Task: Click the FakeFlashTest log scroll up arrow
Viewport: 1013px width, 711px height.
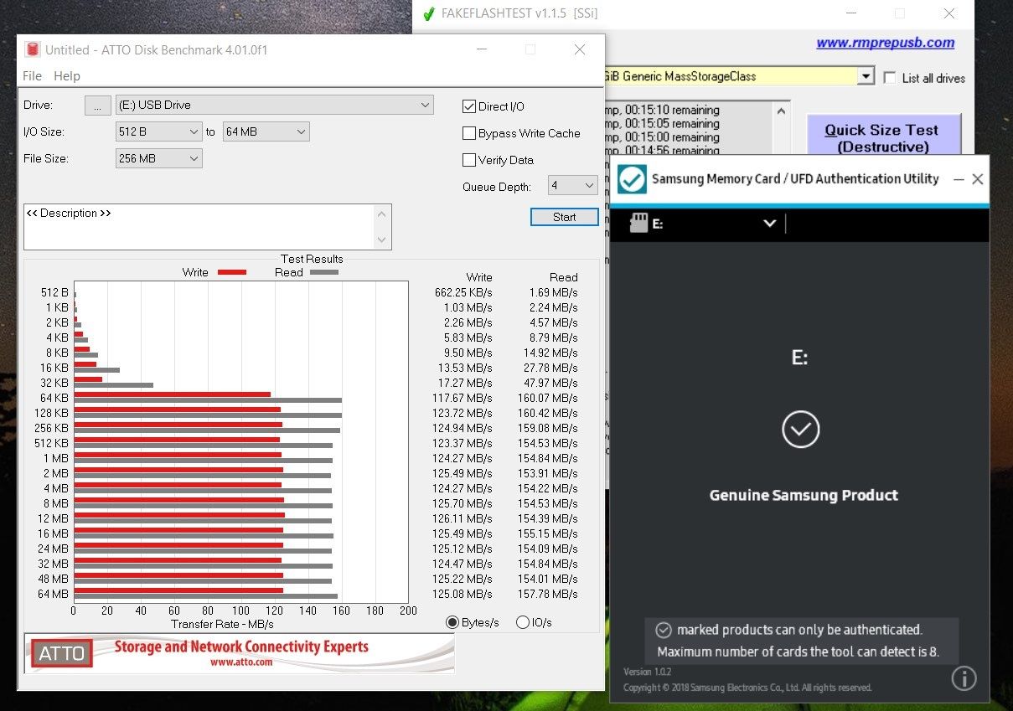Action: tap(781, 111)
